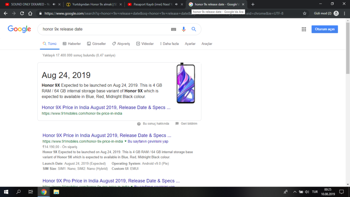Switch the TUR input language
350x197 pixels.
coord(315,192)
